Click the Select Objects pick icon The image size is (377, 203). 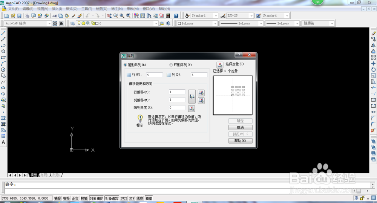point(220,65)
